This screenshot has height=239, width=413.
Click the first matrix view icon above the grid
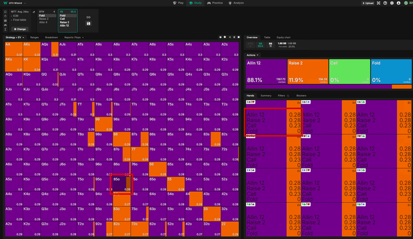coord(221,37)
